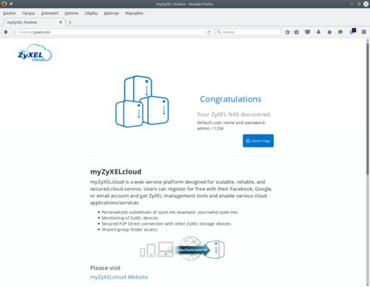
Task: Click 'Personalized subdomain of zyxel.me' bullet
Action: pos(169,212)
